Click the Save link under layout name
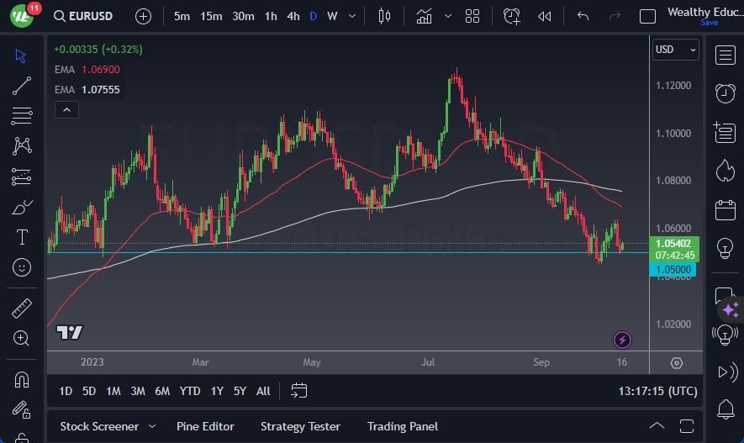 tap(709, 23)
